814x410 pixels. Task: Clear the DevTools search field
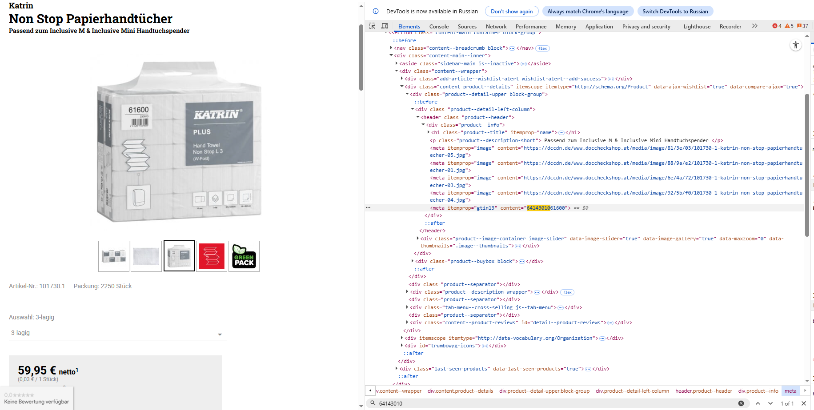[x=741, y=403]
